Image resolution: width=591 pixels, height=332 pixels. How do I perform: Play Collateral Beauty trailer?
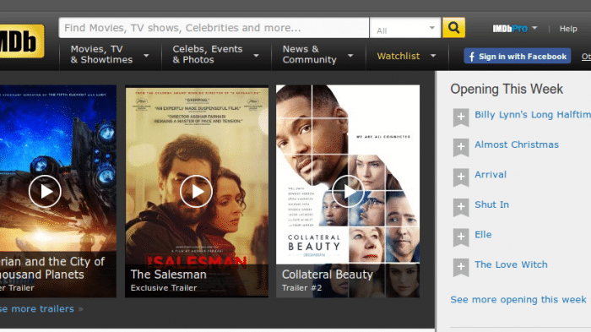point(348,191)
